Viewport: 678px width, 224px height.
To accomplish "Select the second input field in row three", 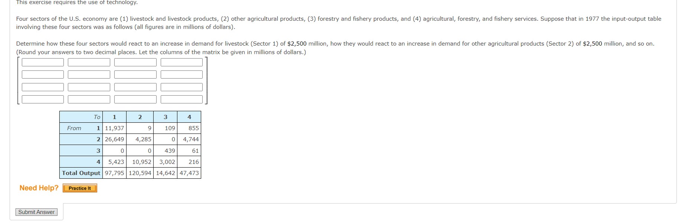I will click(x=88, y=87).
